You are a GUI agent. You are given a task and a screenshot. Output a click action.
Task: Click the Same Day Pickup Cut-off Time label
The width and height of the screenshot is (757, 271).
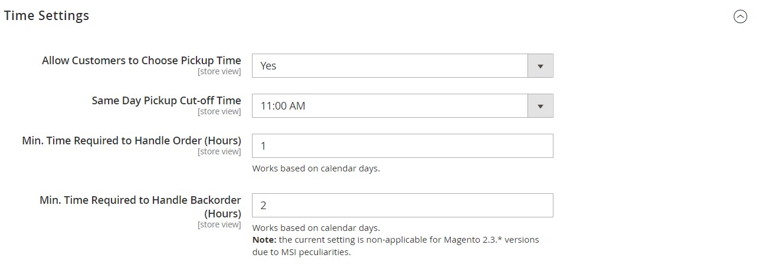tap(166, 101)
